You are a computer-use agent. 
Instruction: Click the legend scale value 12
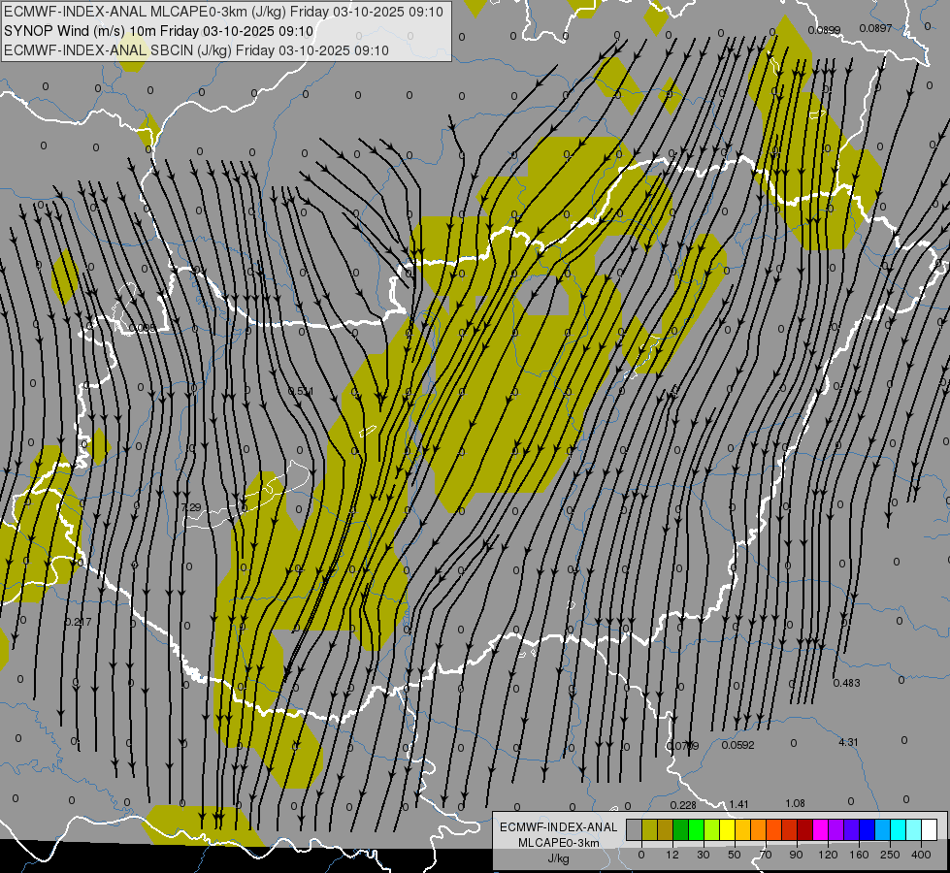click(x=672, y=855)
